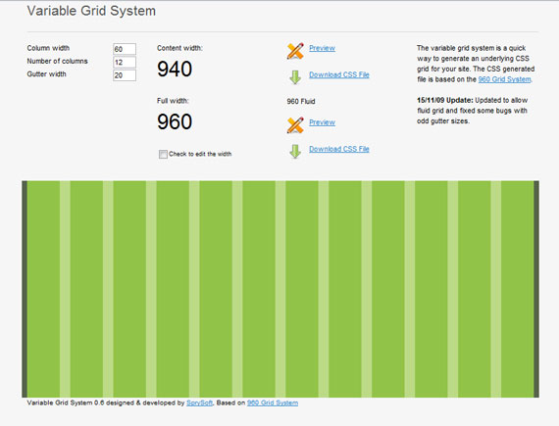Viewport: 559px width, 426px height.
Task: Click the pencil-ruler icon under 960 Fluid
Action: (x=295, y=125)
